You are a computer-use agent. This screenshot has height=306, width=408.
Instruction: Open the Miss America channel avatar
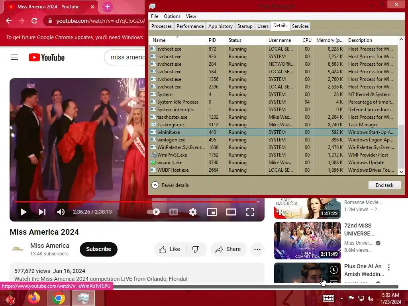(x=18, y=249)
